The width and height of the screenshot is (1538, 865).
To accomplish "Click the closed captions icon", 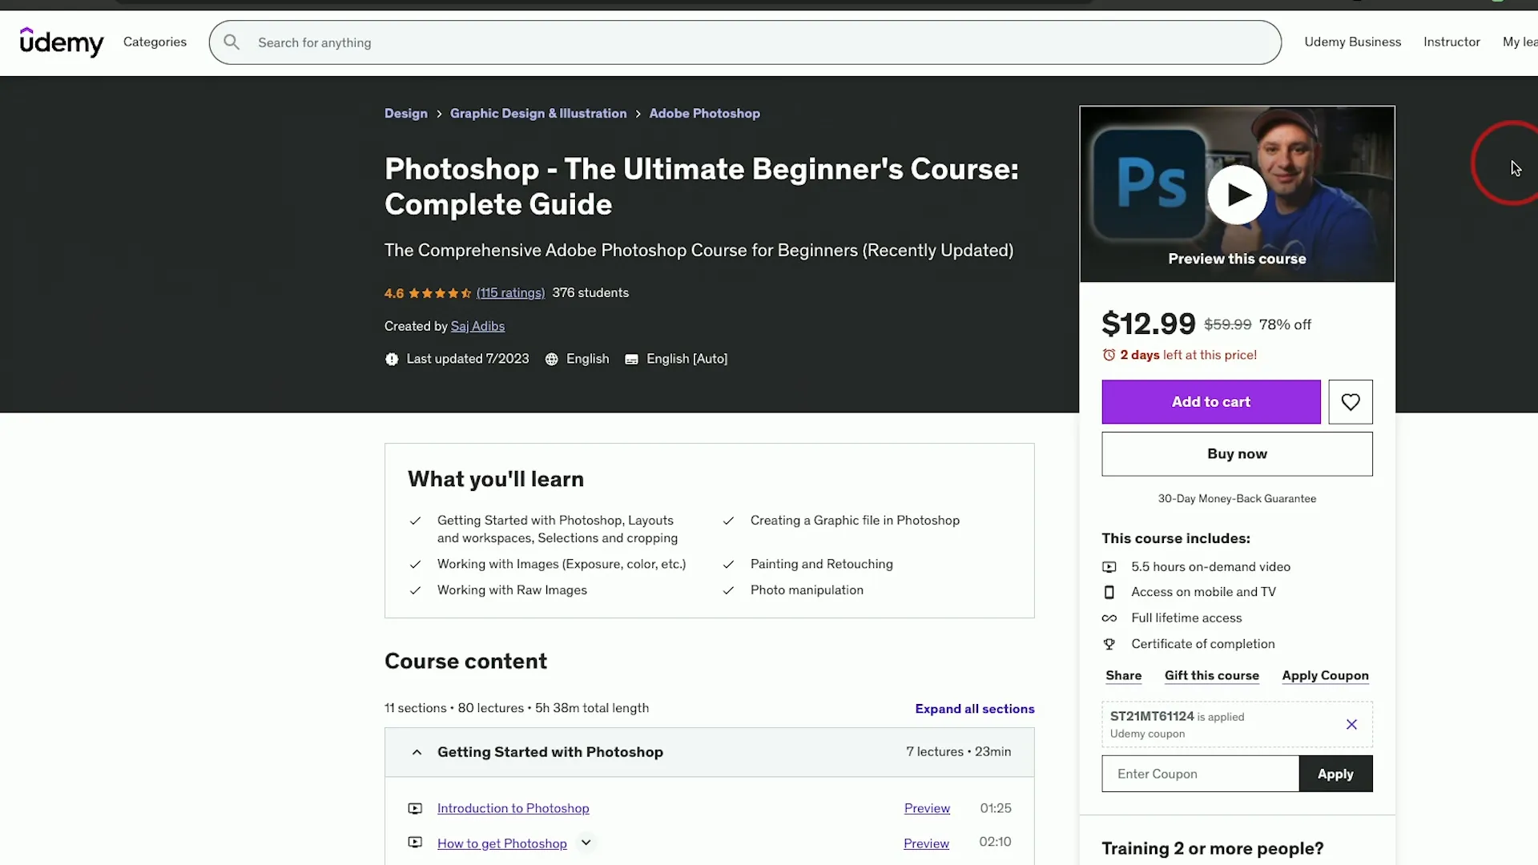I will tap(631, 360).
